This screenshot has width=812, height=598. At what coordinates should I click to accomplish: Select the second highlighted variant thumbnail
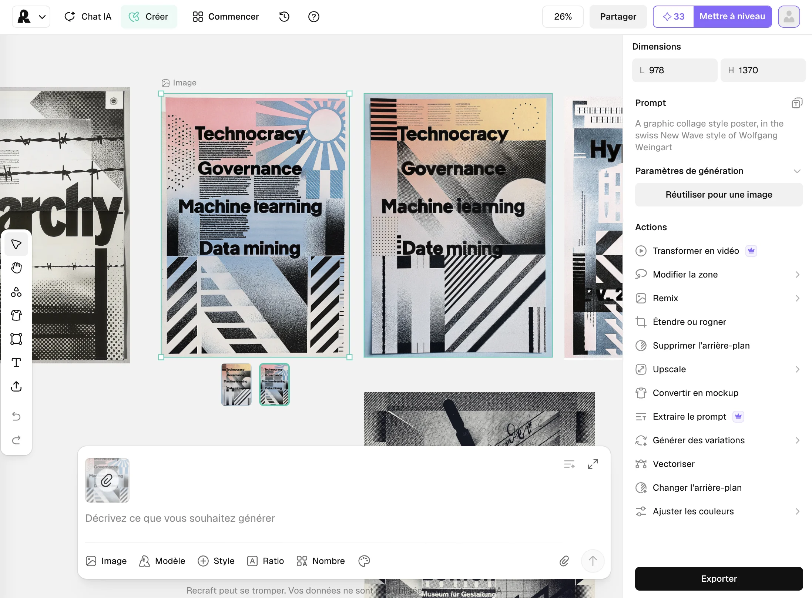pos(274,384)
